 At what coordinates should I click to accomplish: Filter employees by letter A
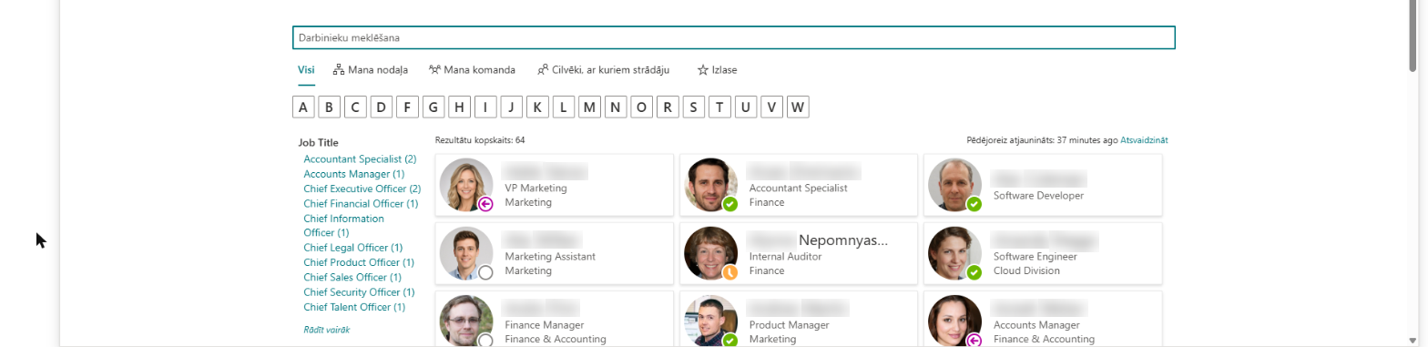304,107
